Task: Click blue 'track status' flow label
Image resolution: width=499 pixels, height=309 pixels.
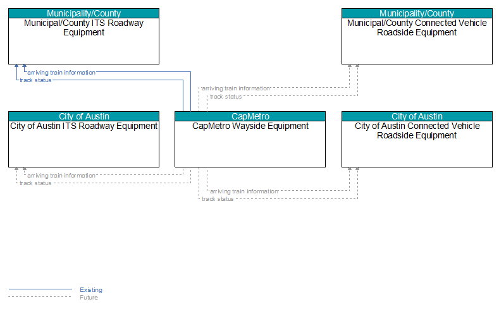Action: click(35, 80)
